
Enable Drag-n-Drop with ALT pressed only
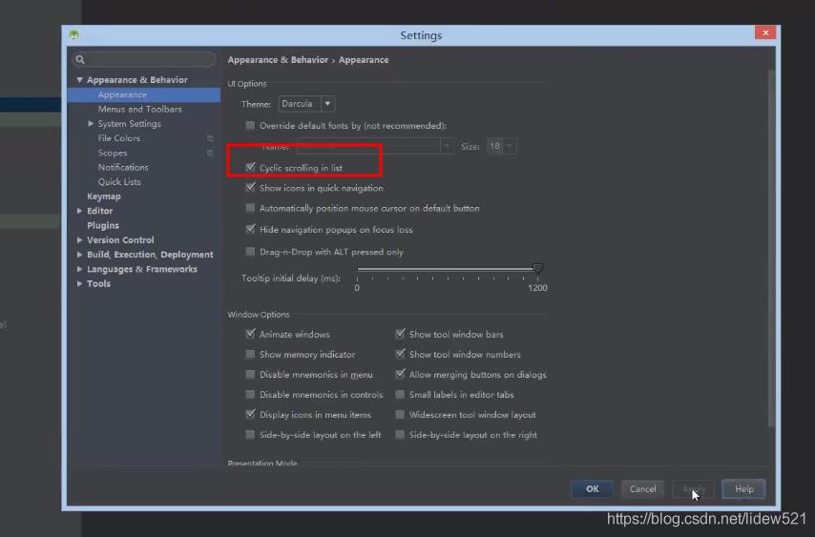251,252
